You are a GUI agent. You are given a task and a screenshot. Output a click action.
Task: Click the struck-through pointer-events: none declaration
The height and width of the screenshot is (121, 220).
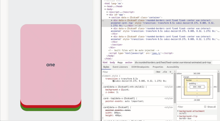pos(118,110)
